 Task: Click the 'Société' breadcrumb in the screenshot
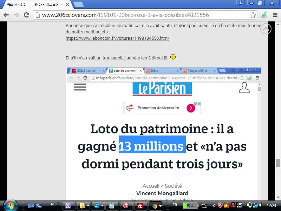coord(173,186)
